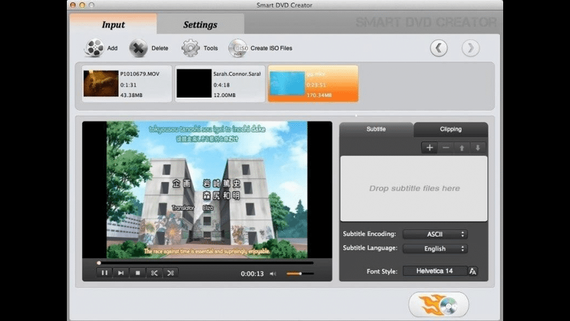The height and width of the screenshot is (321, 570).
Task: Go to next page with right arrow
Action: point(471,48)
